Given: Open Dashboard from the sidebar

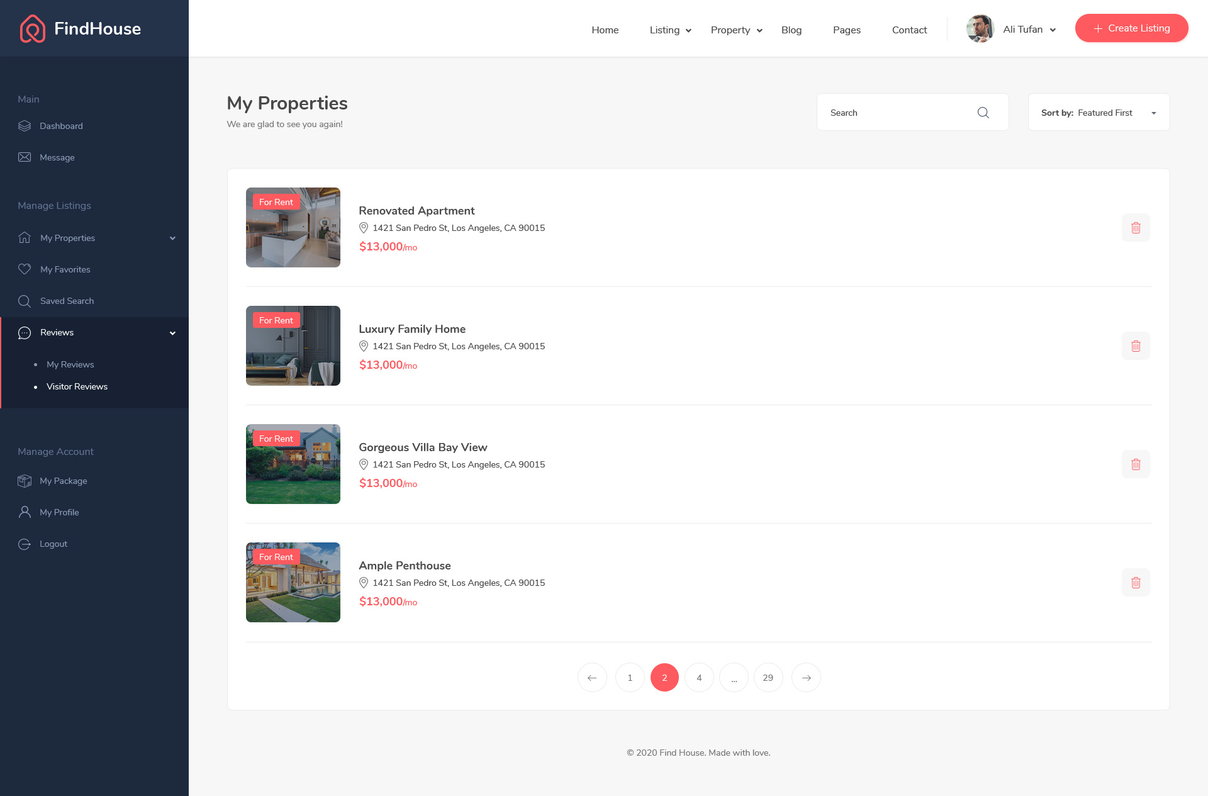Looking at the screenshot, I should (x=61, y=126).
